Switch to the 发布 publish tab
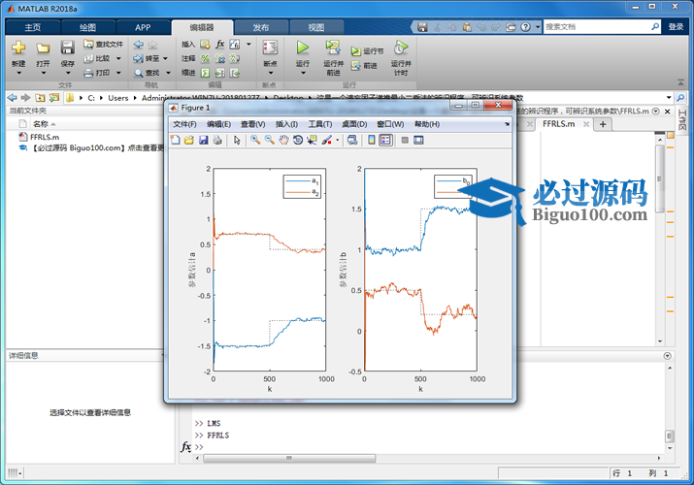The height and width of the screenshot is (485, 694). click(x=261, y=27)
